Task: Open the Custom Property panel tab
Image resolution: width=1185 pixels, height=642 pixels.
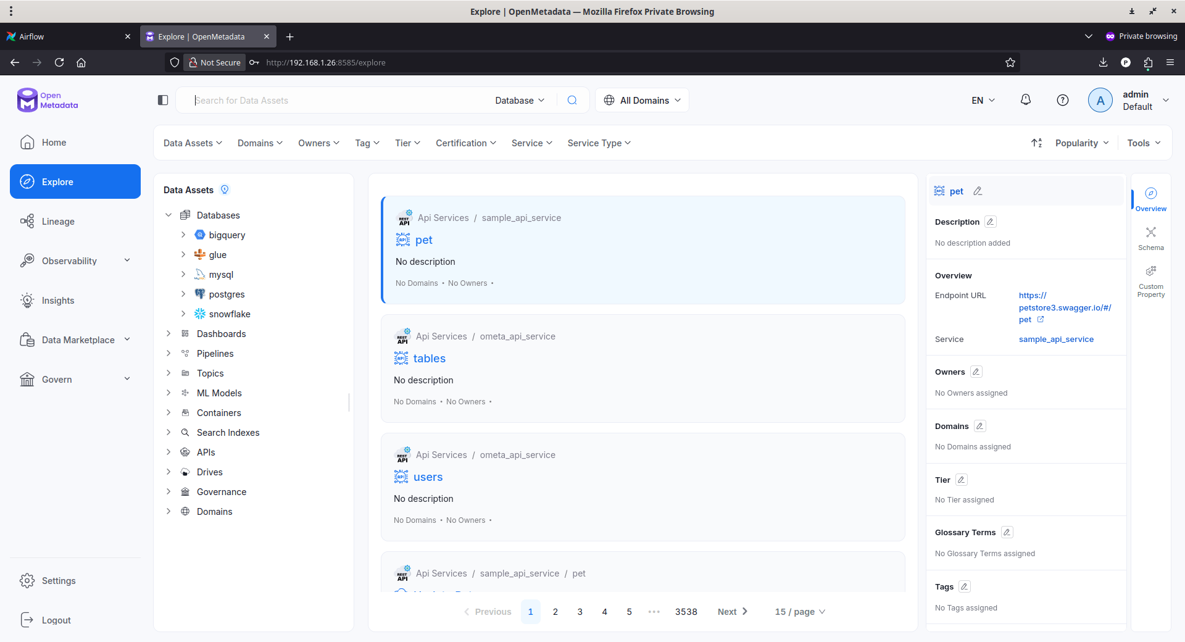Action: [x=1151, y=282]
